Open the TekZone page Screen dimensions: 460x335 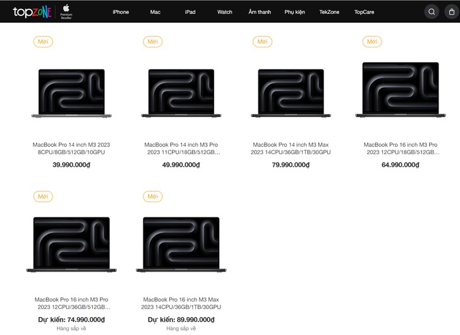pos(329,12)
